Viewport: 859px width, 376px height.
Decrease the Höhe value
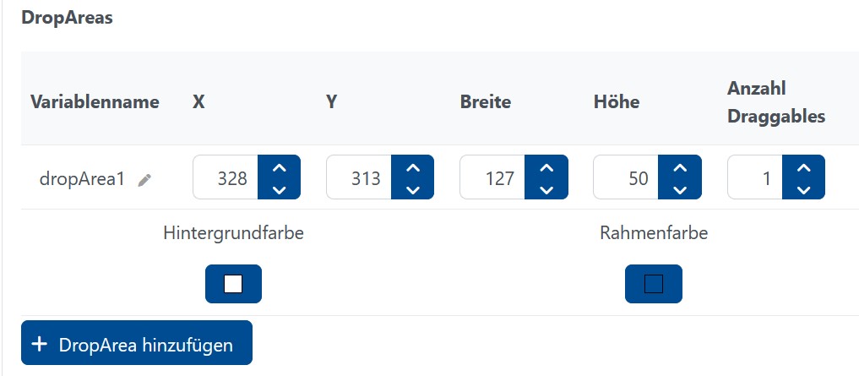tap(679, 189)
